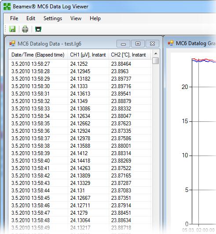The height and width of the screenshot is (234, 216).
Task: Click the CH1 [µV], Instant column header
Action: tap(88, 55)
